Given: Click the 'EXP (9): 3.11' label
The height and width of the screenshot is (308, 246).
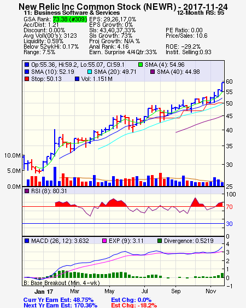Looking at the screenshot, I should pyautogui.click(x=126, y=241).
